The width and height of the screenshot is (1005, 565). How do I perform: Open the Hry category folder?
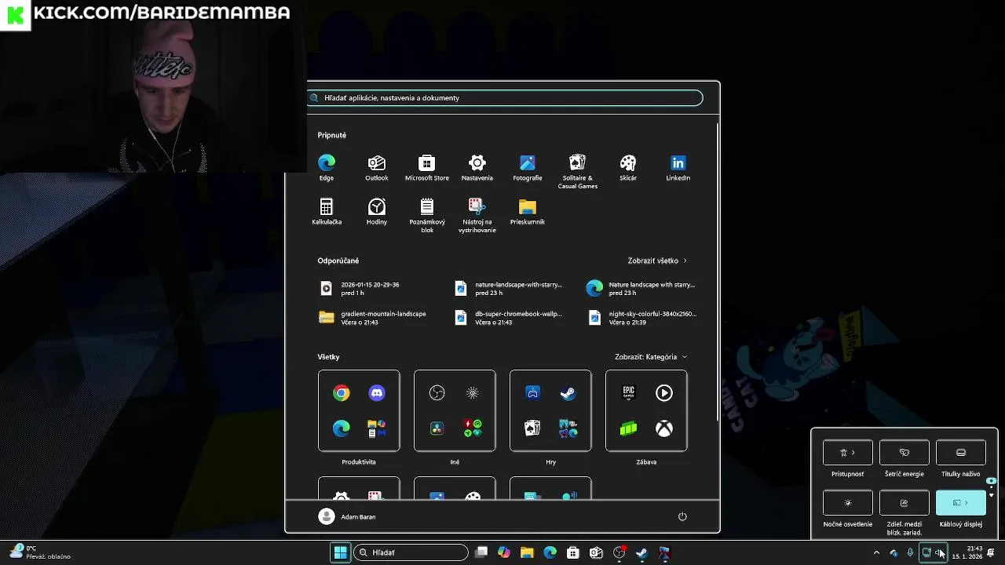click(x=550, y=411)
